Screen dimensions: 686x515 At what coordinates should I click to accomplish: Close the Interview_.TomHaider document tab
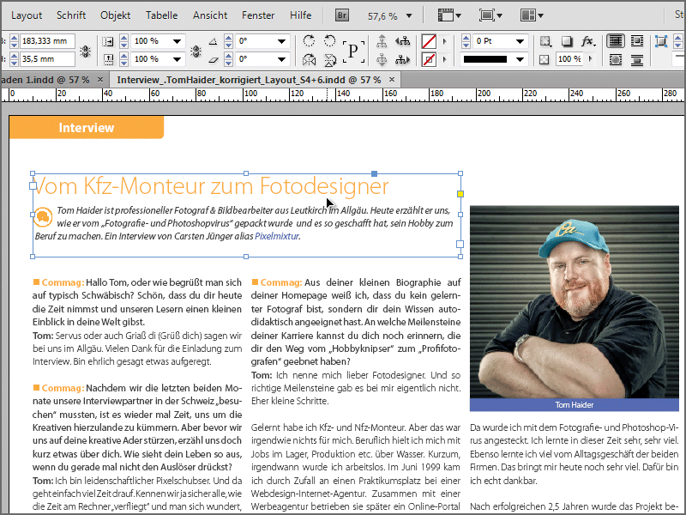(392, 79)
